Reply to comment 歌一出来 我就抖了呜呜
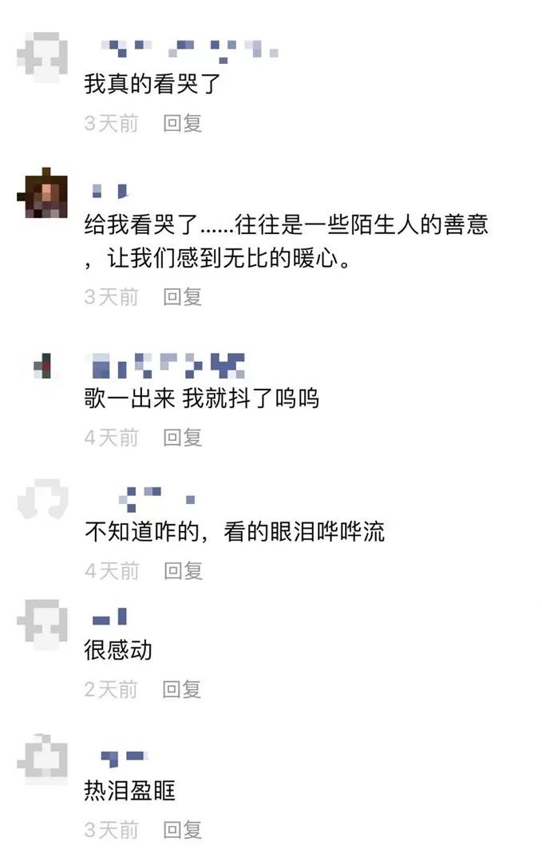The height and width of the screenshot is (849, 542). 183,438
